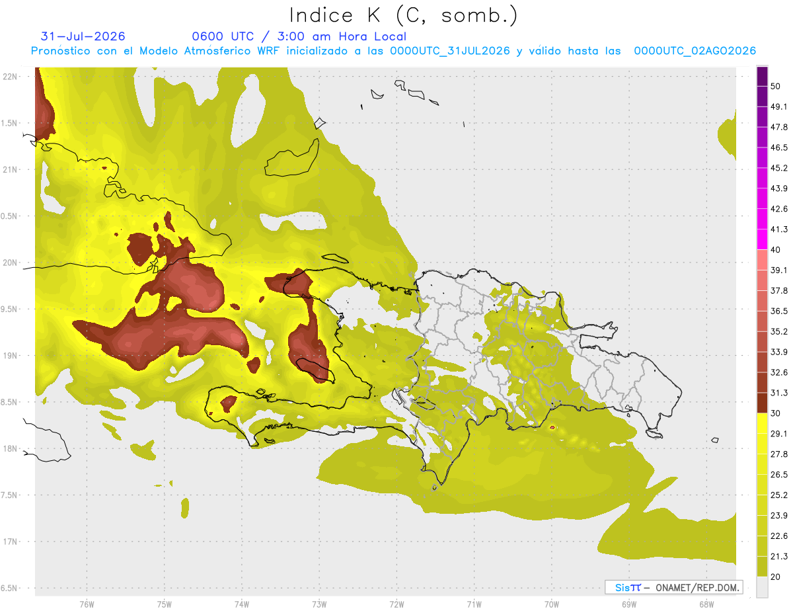Click the '45.2' color bar label

[779, 168]
